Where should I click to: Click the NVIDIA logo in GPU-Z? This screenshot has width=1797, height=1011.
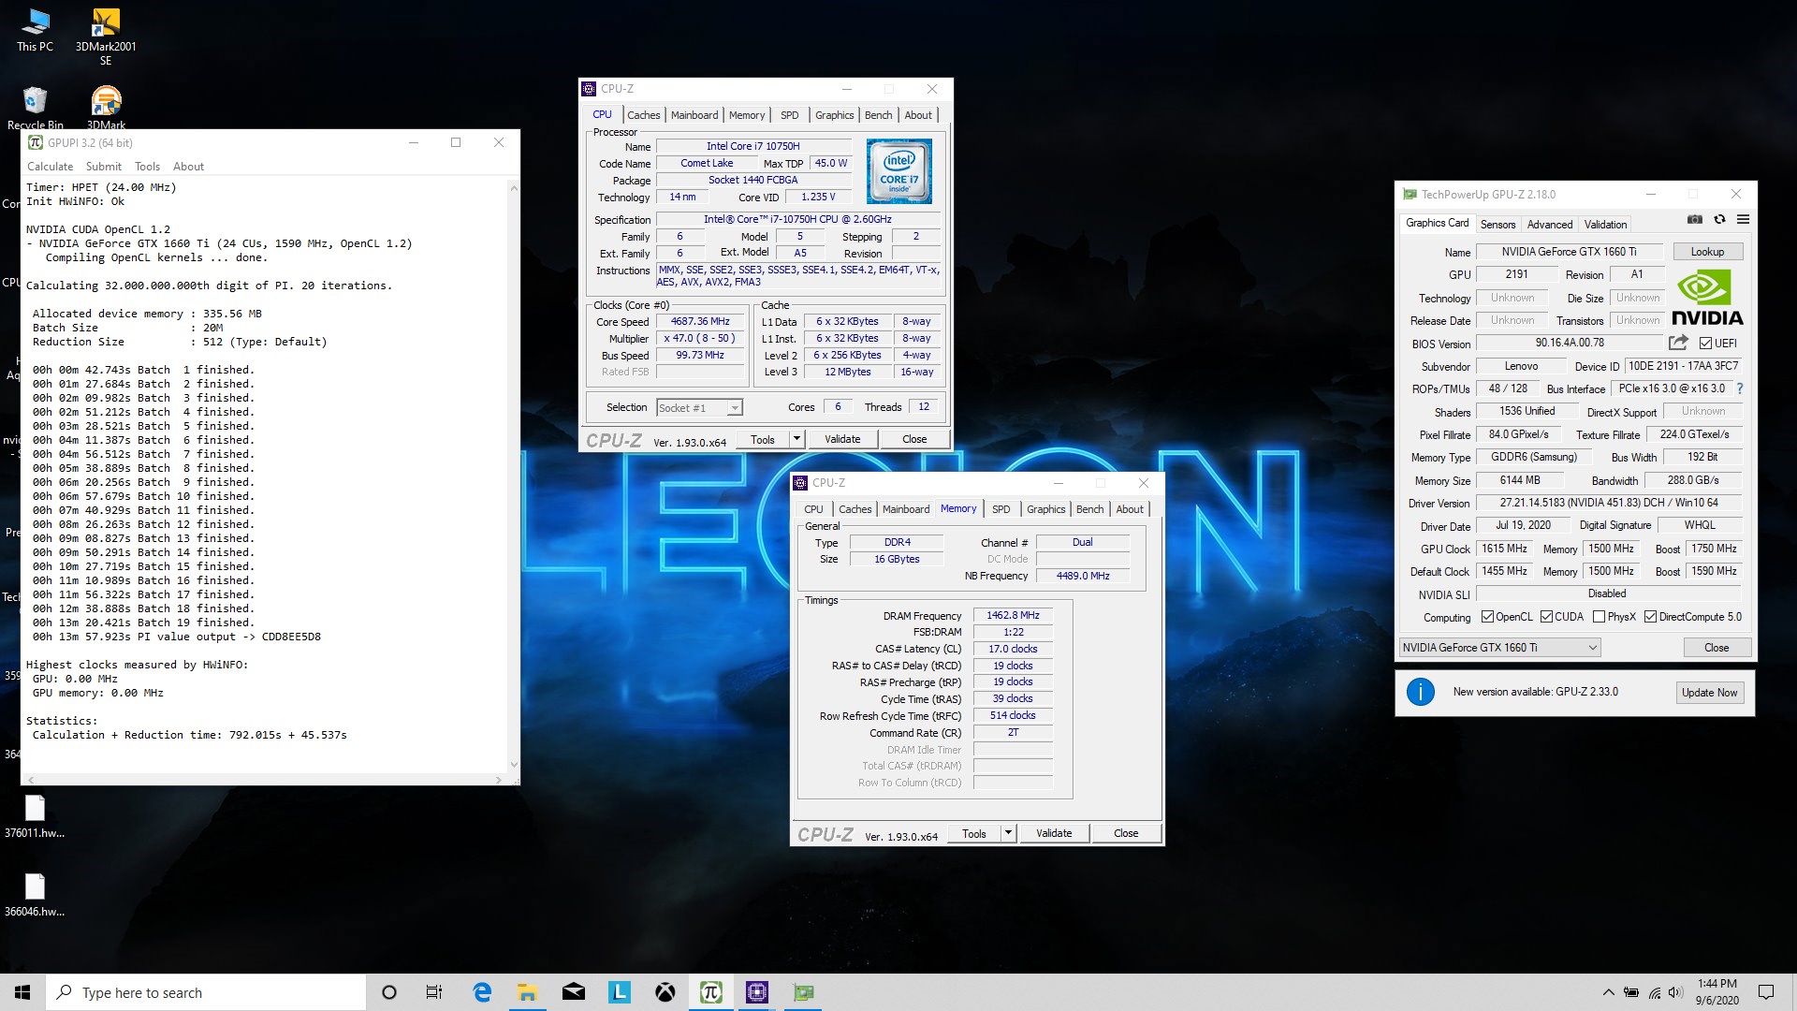(1707, 298)
